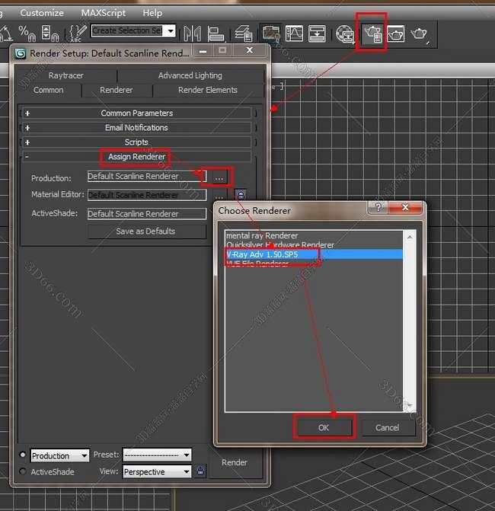The height and width of the screenshot is (511, 495).
Task: Click the renderer list scroll-down arrow
Action: pos(410,405)
